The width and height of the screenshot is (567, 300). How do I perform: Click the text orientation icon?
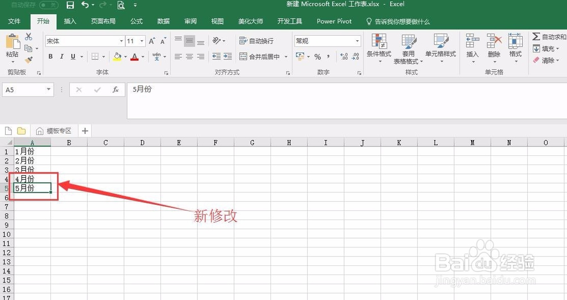[x=217, y=40]
